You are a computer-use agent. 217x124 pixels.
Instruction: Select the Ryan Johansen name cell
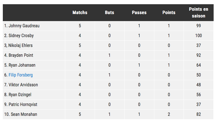coord(34,65)
